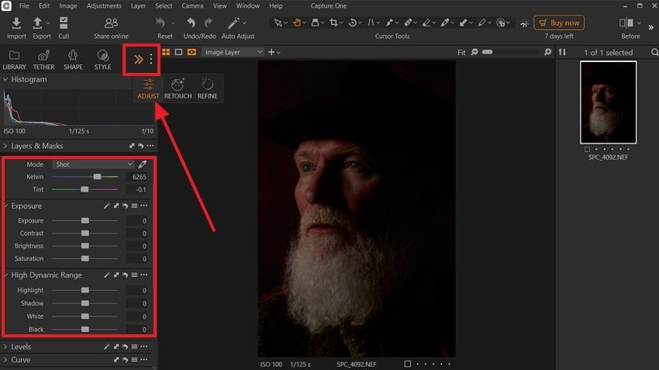
Task: Open the Shape tool tab
Action: pos(73,60)
